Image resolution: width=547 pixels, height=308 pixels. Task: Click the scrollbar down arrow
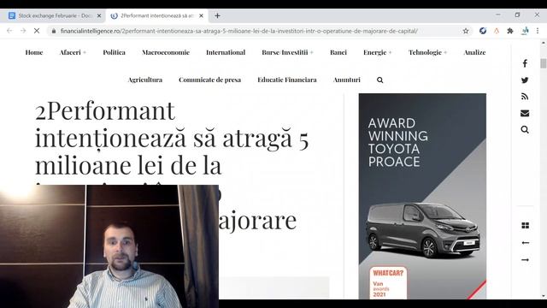click(544, 296)
